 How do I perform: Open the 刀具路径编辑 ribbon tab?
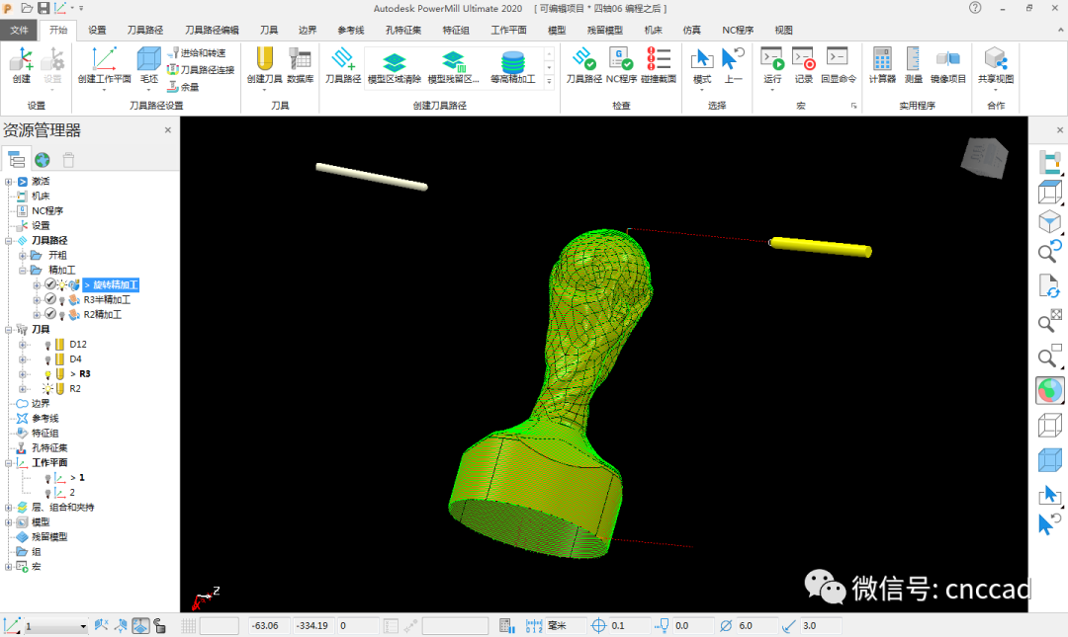pos(212,30)
